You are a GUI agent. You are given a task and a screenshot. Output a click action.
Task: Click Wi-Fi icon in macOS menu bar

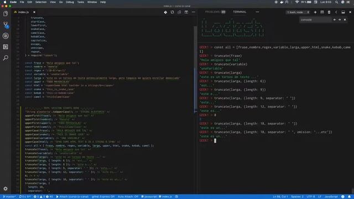click(x=297, y=2)
